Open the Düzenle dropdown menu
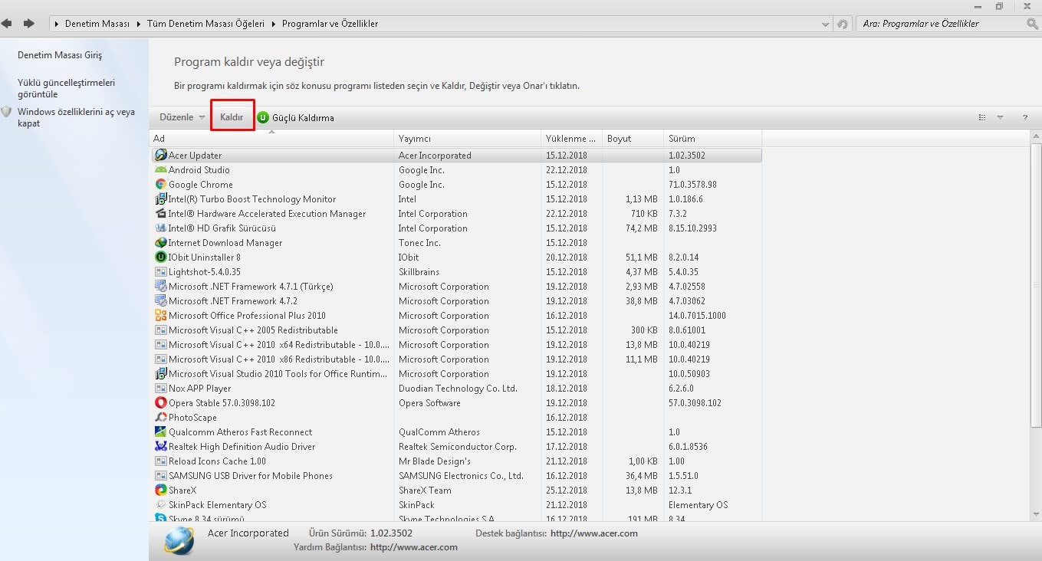The width and height of the screenshot is (1042, 561). coord(182,117)
